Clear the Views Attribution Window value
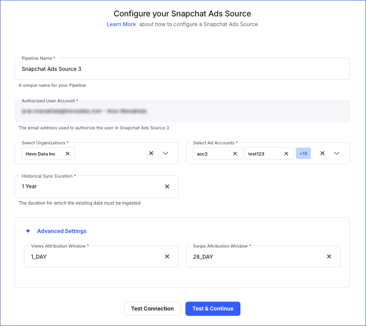 (x=167, y=256)
